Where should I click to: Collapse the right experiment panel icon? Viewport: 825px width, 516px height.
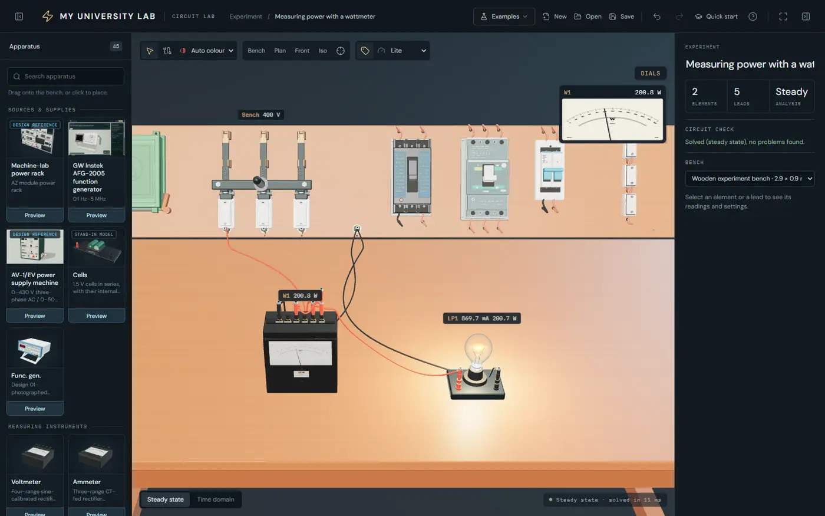click(806, 17)
